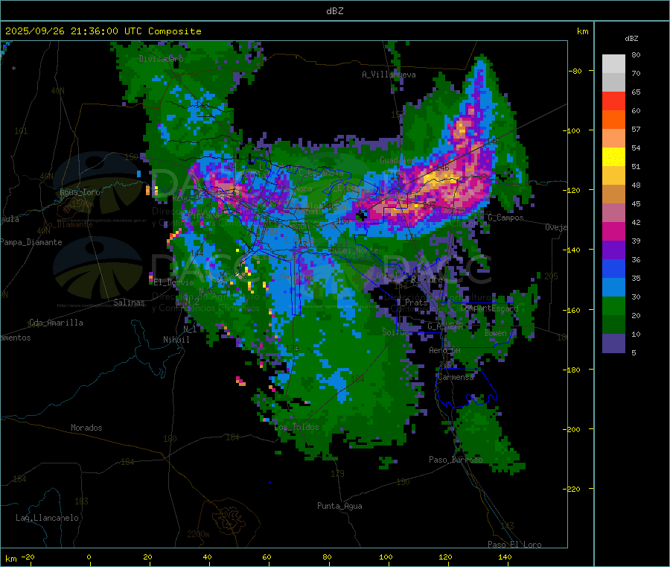Click the Bowen map label
This screenshot has width=670, height=567.
point(496,333)
